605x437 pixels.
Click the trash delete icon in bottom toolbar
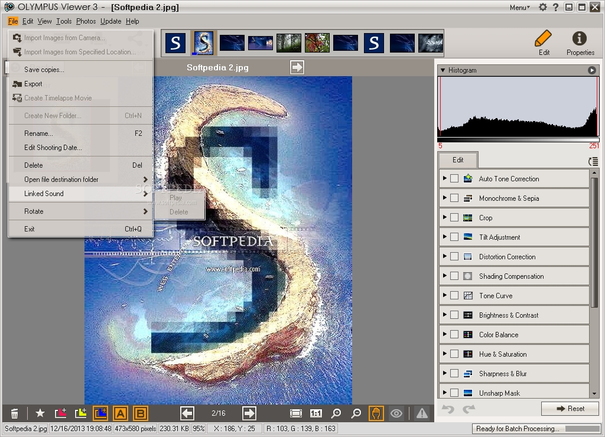coord(14,413)
